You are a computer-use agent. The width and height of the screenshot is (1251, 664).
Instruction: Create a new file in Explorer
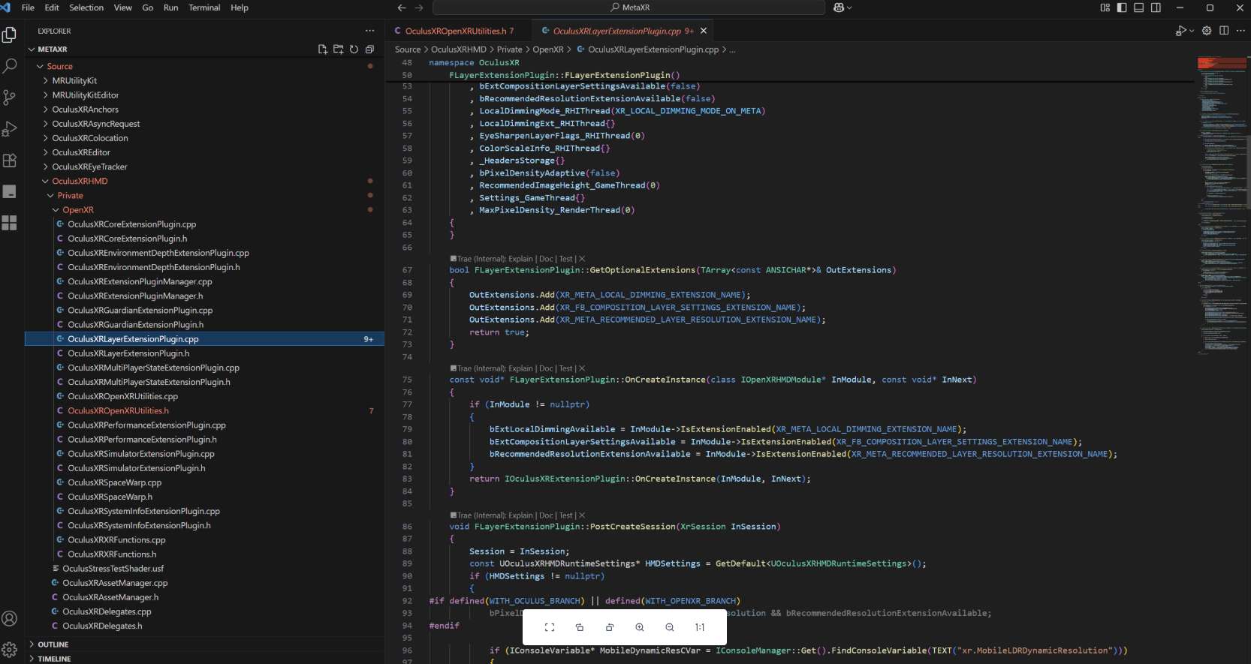(x=323, y=50)
